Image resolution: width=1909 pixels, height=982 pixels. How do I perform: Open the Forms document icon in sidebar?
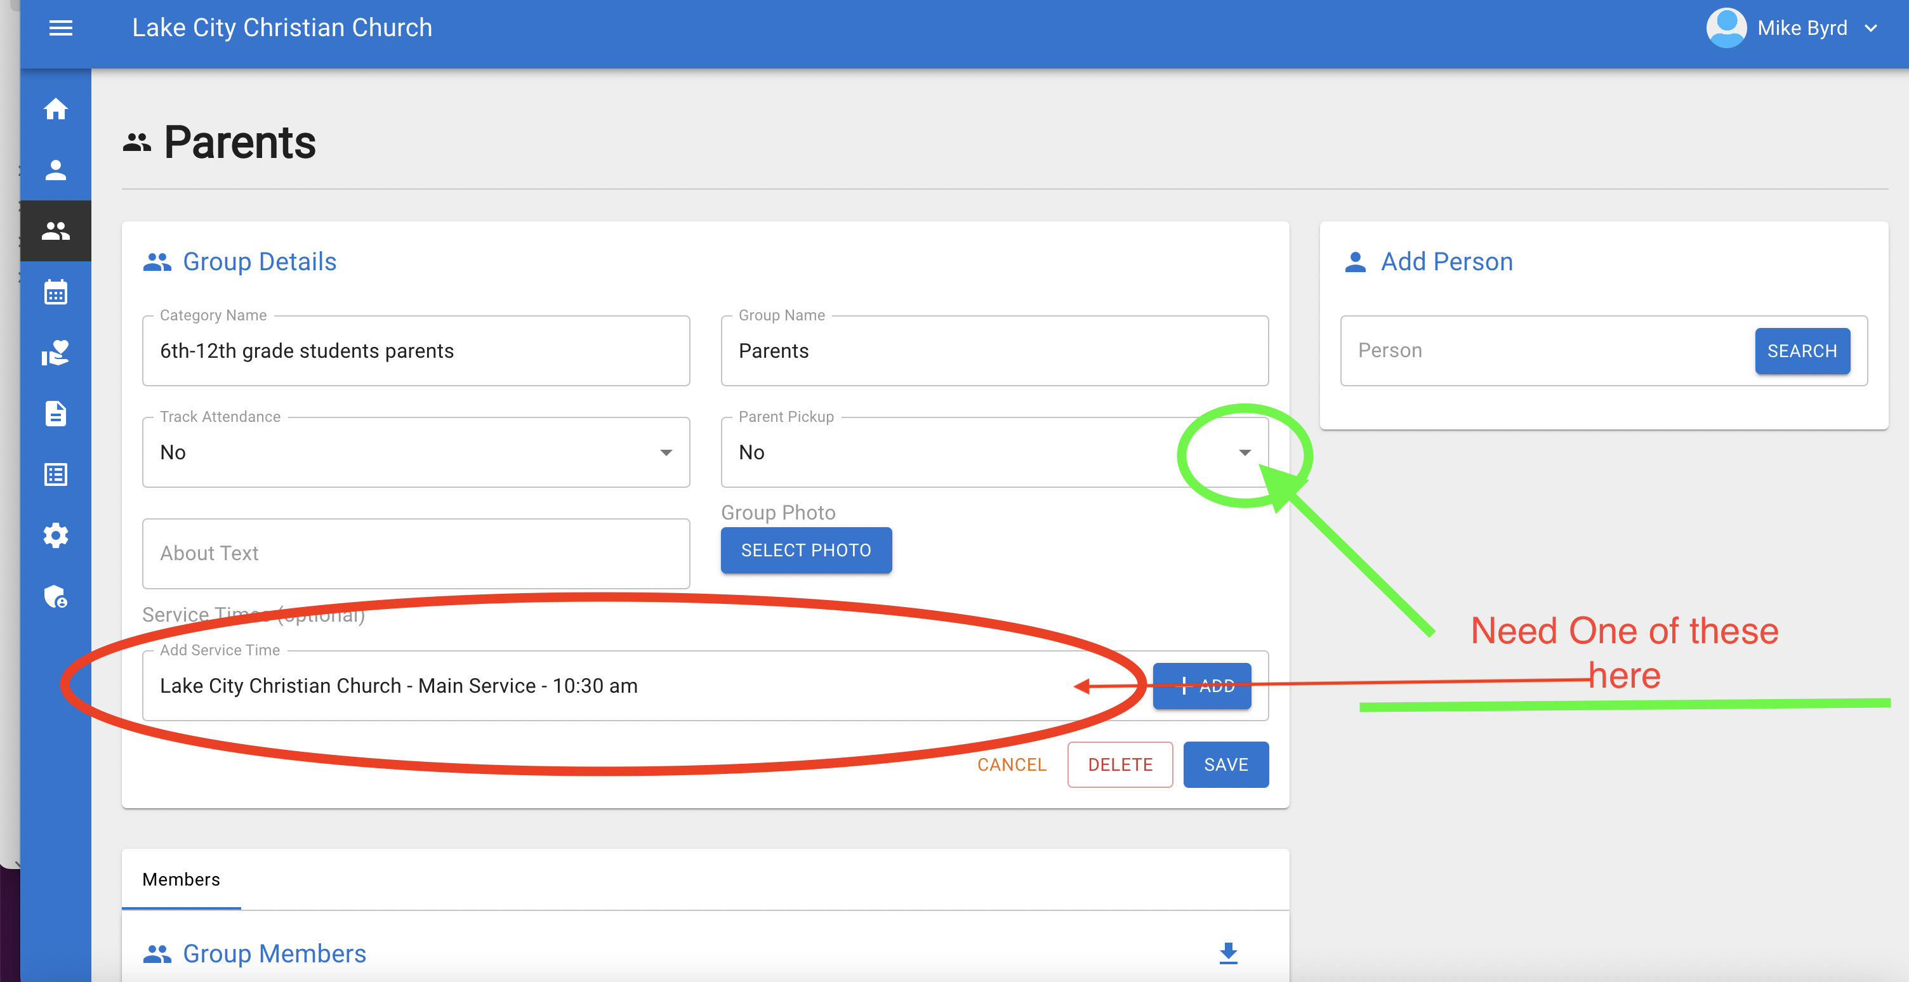(56, 413)
